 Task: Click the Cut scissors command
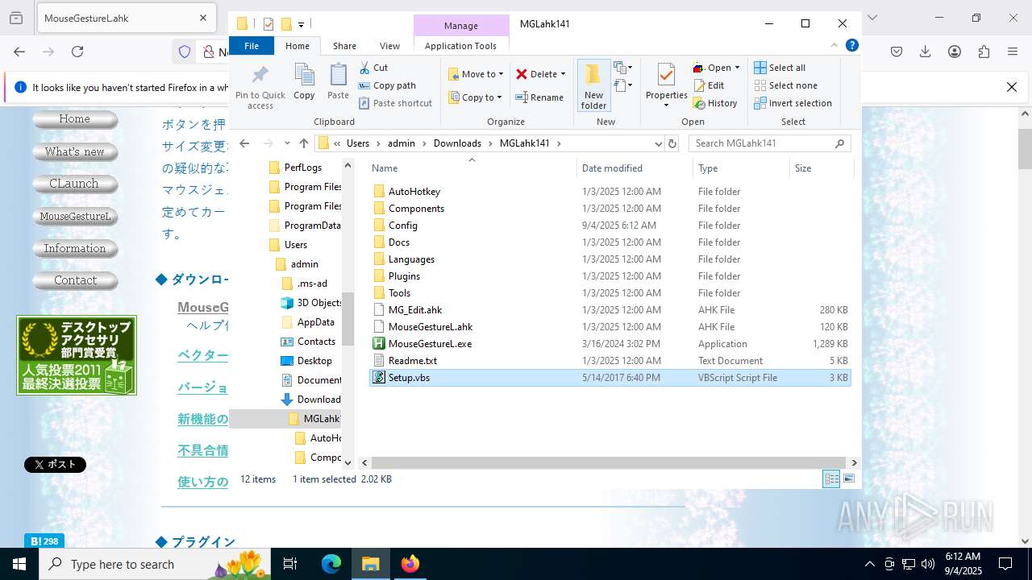tap(373, 68)
